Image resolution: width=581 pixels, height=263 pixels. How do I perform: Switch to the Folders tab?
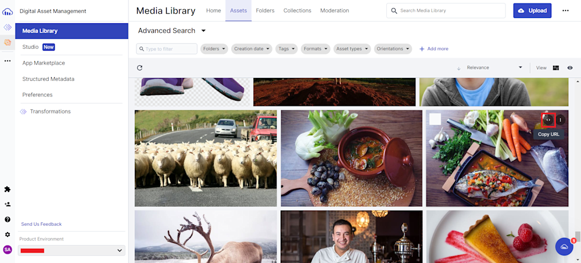(265, 10)
